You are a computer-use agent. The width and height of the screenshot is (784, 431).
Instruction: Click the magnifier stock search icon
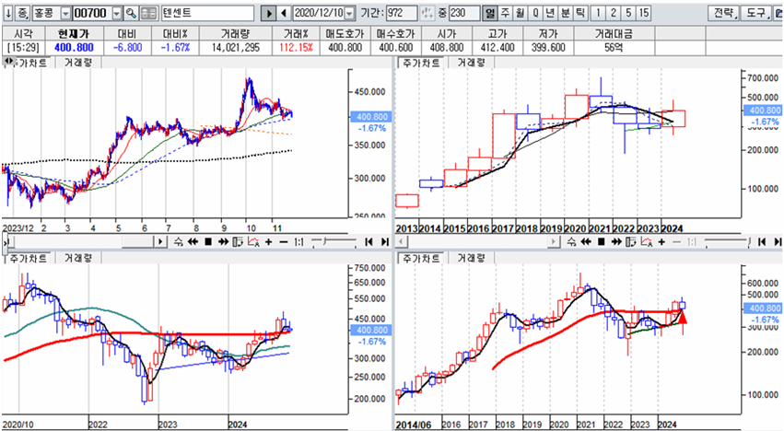click(x=131, y=13)
